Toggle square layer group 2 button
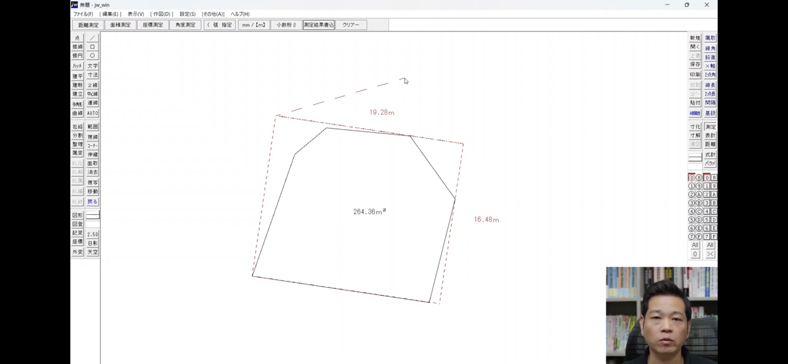Screen dimensions: 788x364 coord(707,194)
